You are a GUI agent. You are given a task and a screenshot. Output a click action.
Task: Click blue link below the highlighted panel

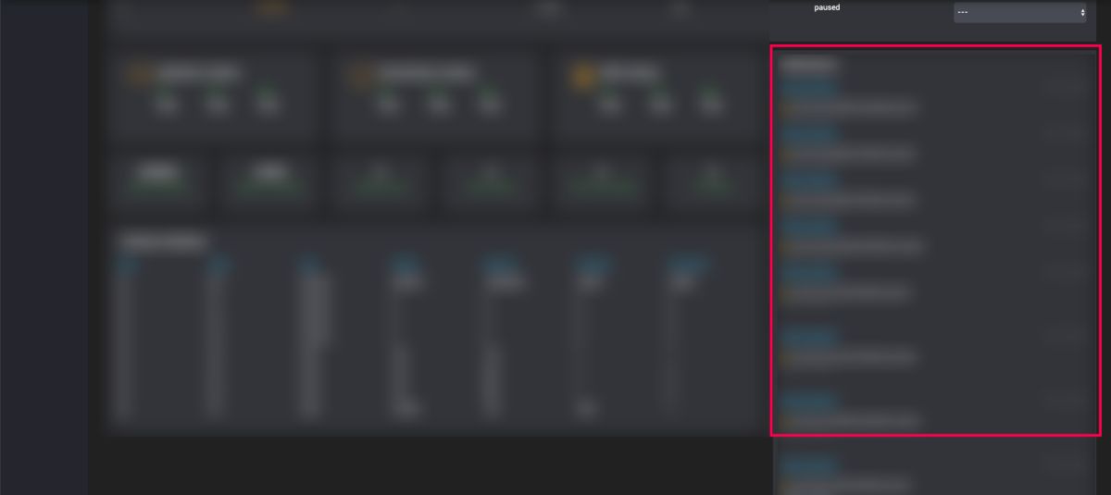808,464
